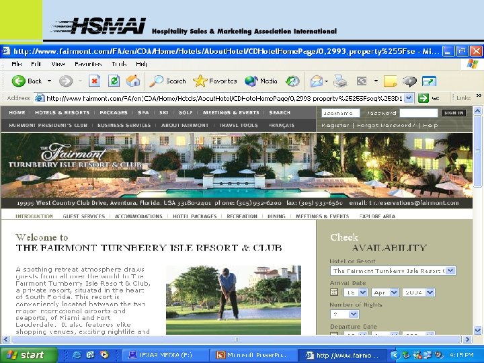Open Mail envelope toolbar icon
Viewport: 484px width, 363px height.
point(317,81)
